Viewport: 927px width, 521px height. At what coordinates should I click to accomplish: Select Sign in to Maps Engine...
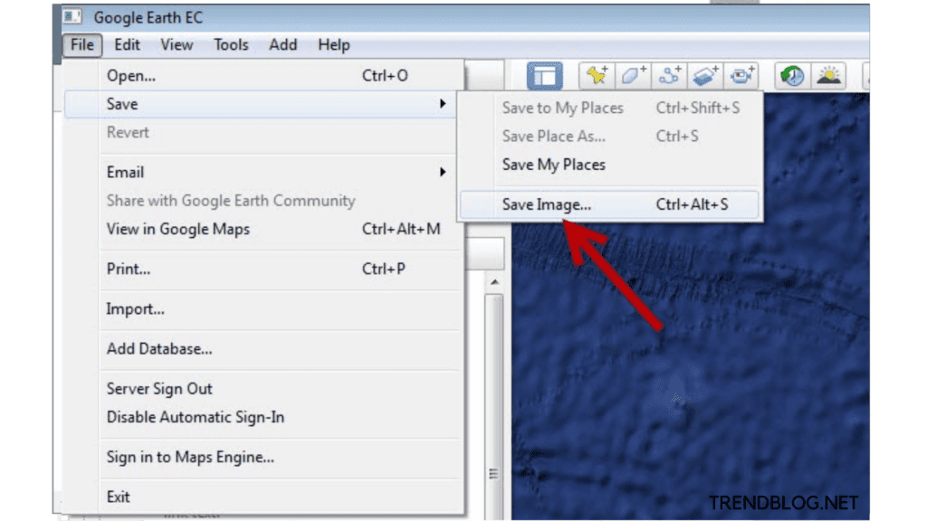(x=260, y=457)
